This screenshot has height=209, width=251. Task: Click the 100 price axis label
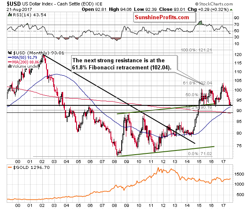[x=238, y=90]
